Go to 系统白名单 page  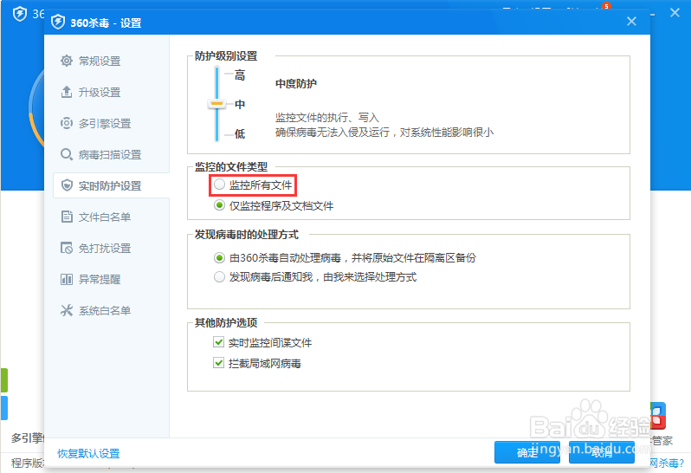[x=105, y=310]
